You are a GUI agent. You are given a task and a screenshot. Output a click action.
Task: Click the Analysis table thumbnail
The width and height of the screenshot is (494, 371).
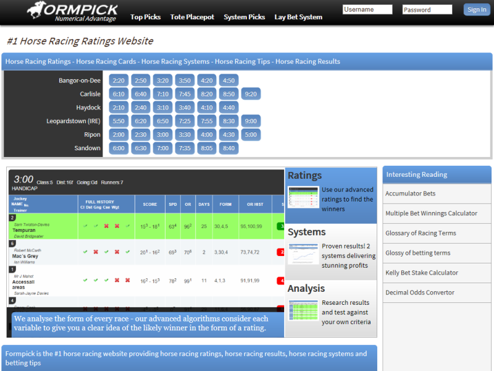tap(303, 310)
